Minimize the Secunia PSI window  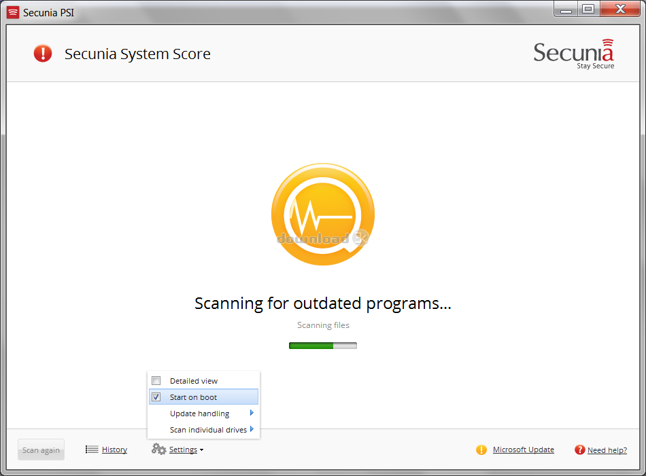[x=566, y=10]
